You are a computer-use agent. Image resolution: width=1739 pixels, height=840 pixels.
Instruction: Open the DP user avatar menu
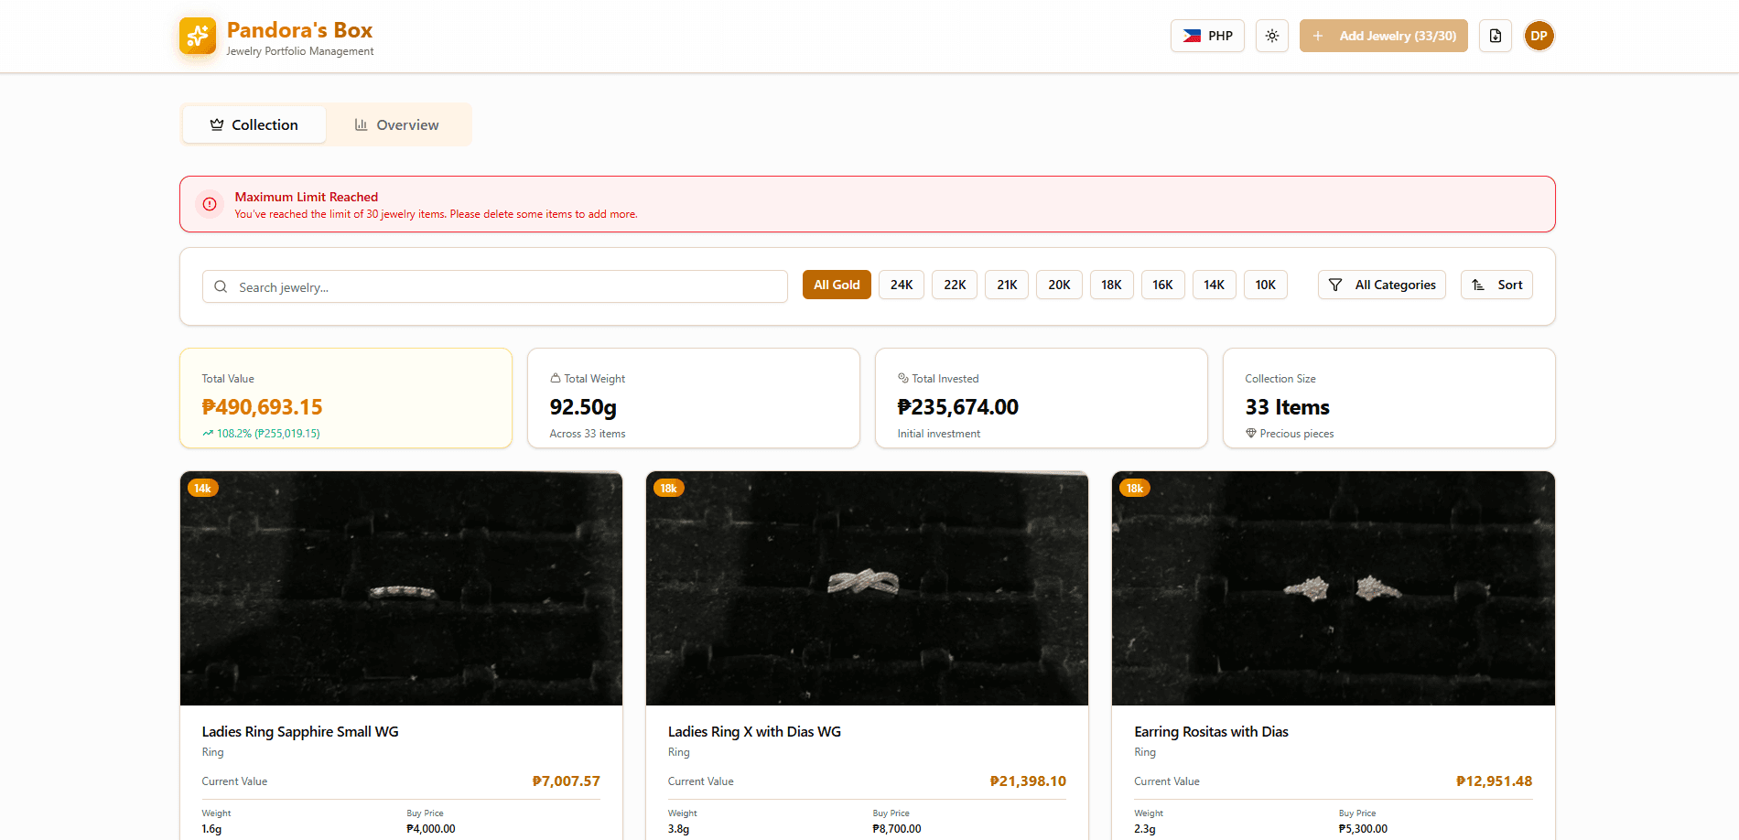tap(1539, 36)
